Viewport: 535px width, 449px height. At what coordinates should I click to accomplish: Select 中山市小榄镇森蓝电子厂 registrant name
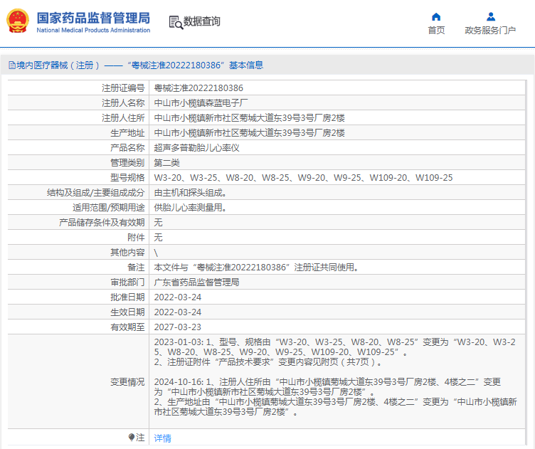[x=201, y=103]
